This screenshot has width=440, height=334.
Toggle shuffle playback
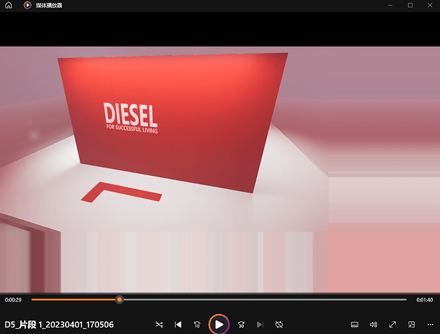click(x=159, y=325)
